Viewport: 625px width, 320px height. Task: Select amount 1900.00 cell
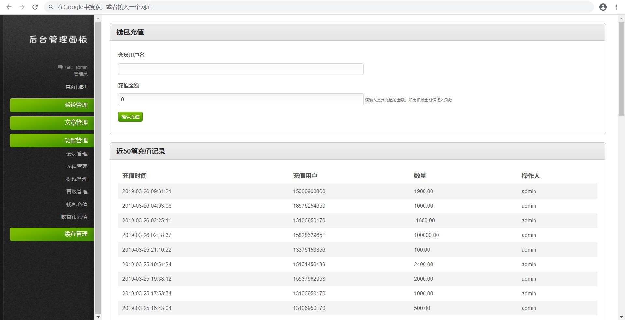424,191
